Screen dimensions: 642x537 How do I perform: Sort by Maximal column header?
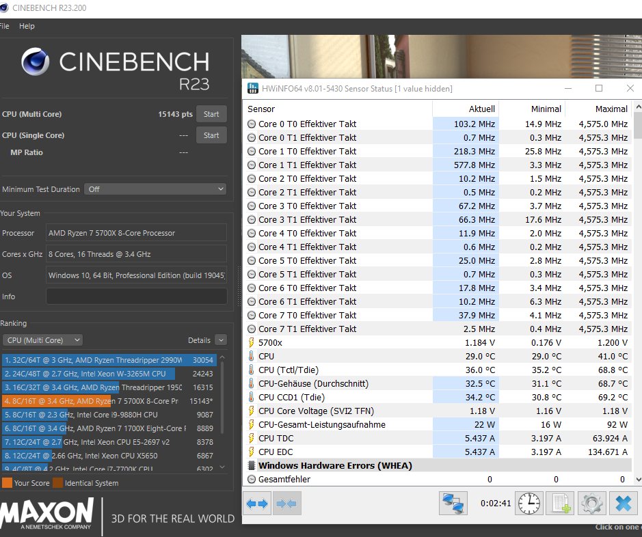click(x=598, y=109)
